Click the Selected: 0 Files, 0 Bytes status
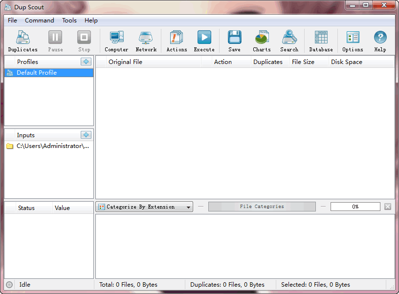The height and width of the screenshot is (294, 399). (315, 285)
